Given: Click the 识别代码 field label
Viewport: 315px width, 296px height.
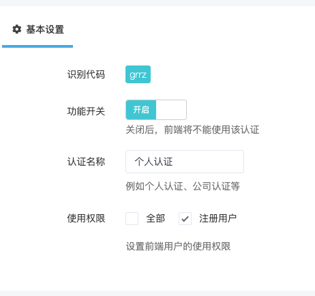Looking at the screenshot, I should coord(86,74).
